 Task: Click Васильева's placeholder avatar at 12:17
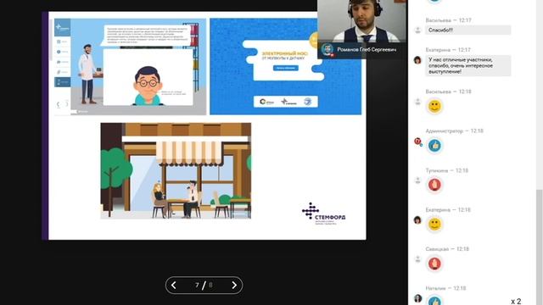[x=417, y=30]
